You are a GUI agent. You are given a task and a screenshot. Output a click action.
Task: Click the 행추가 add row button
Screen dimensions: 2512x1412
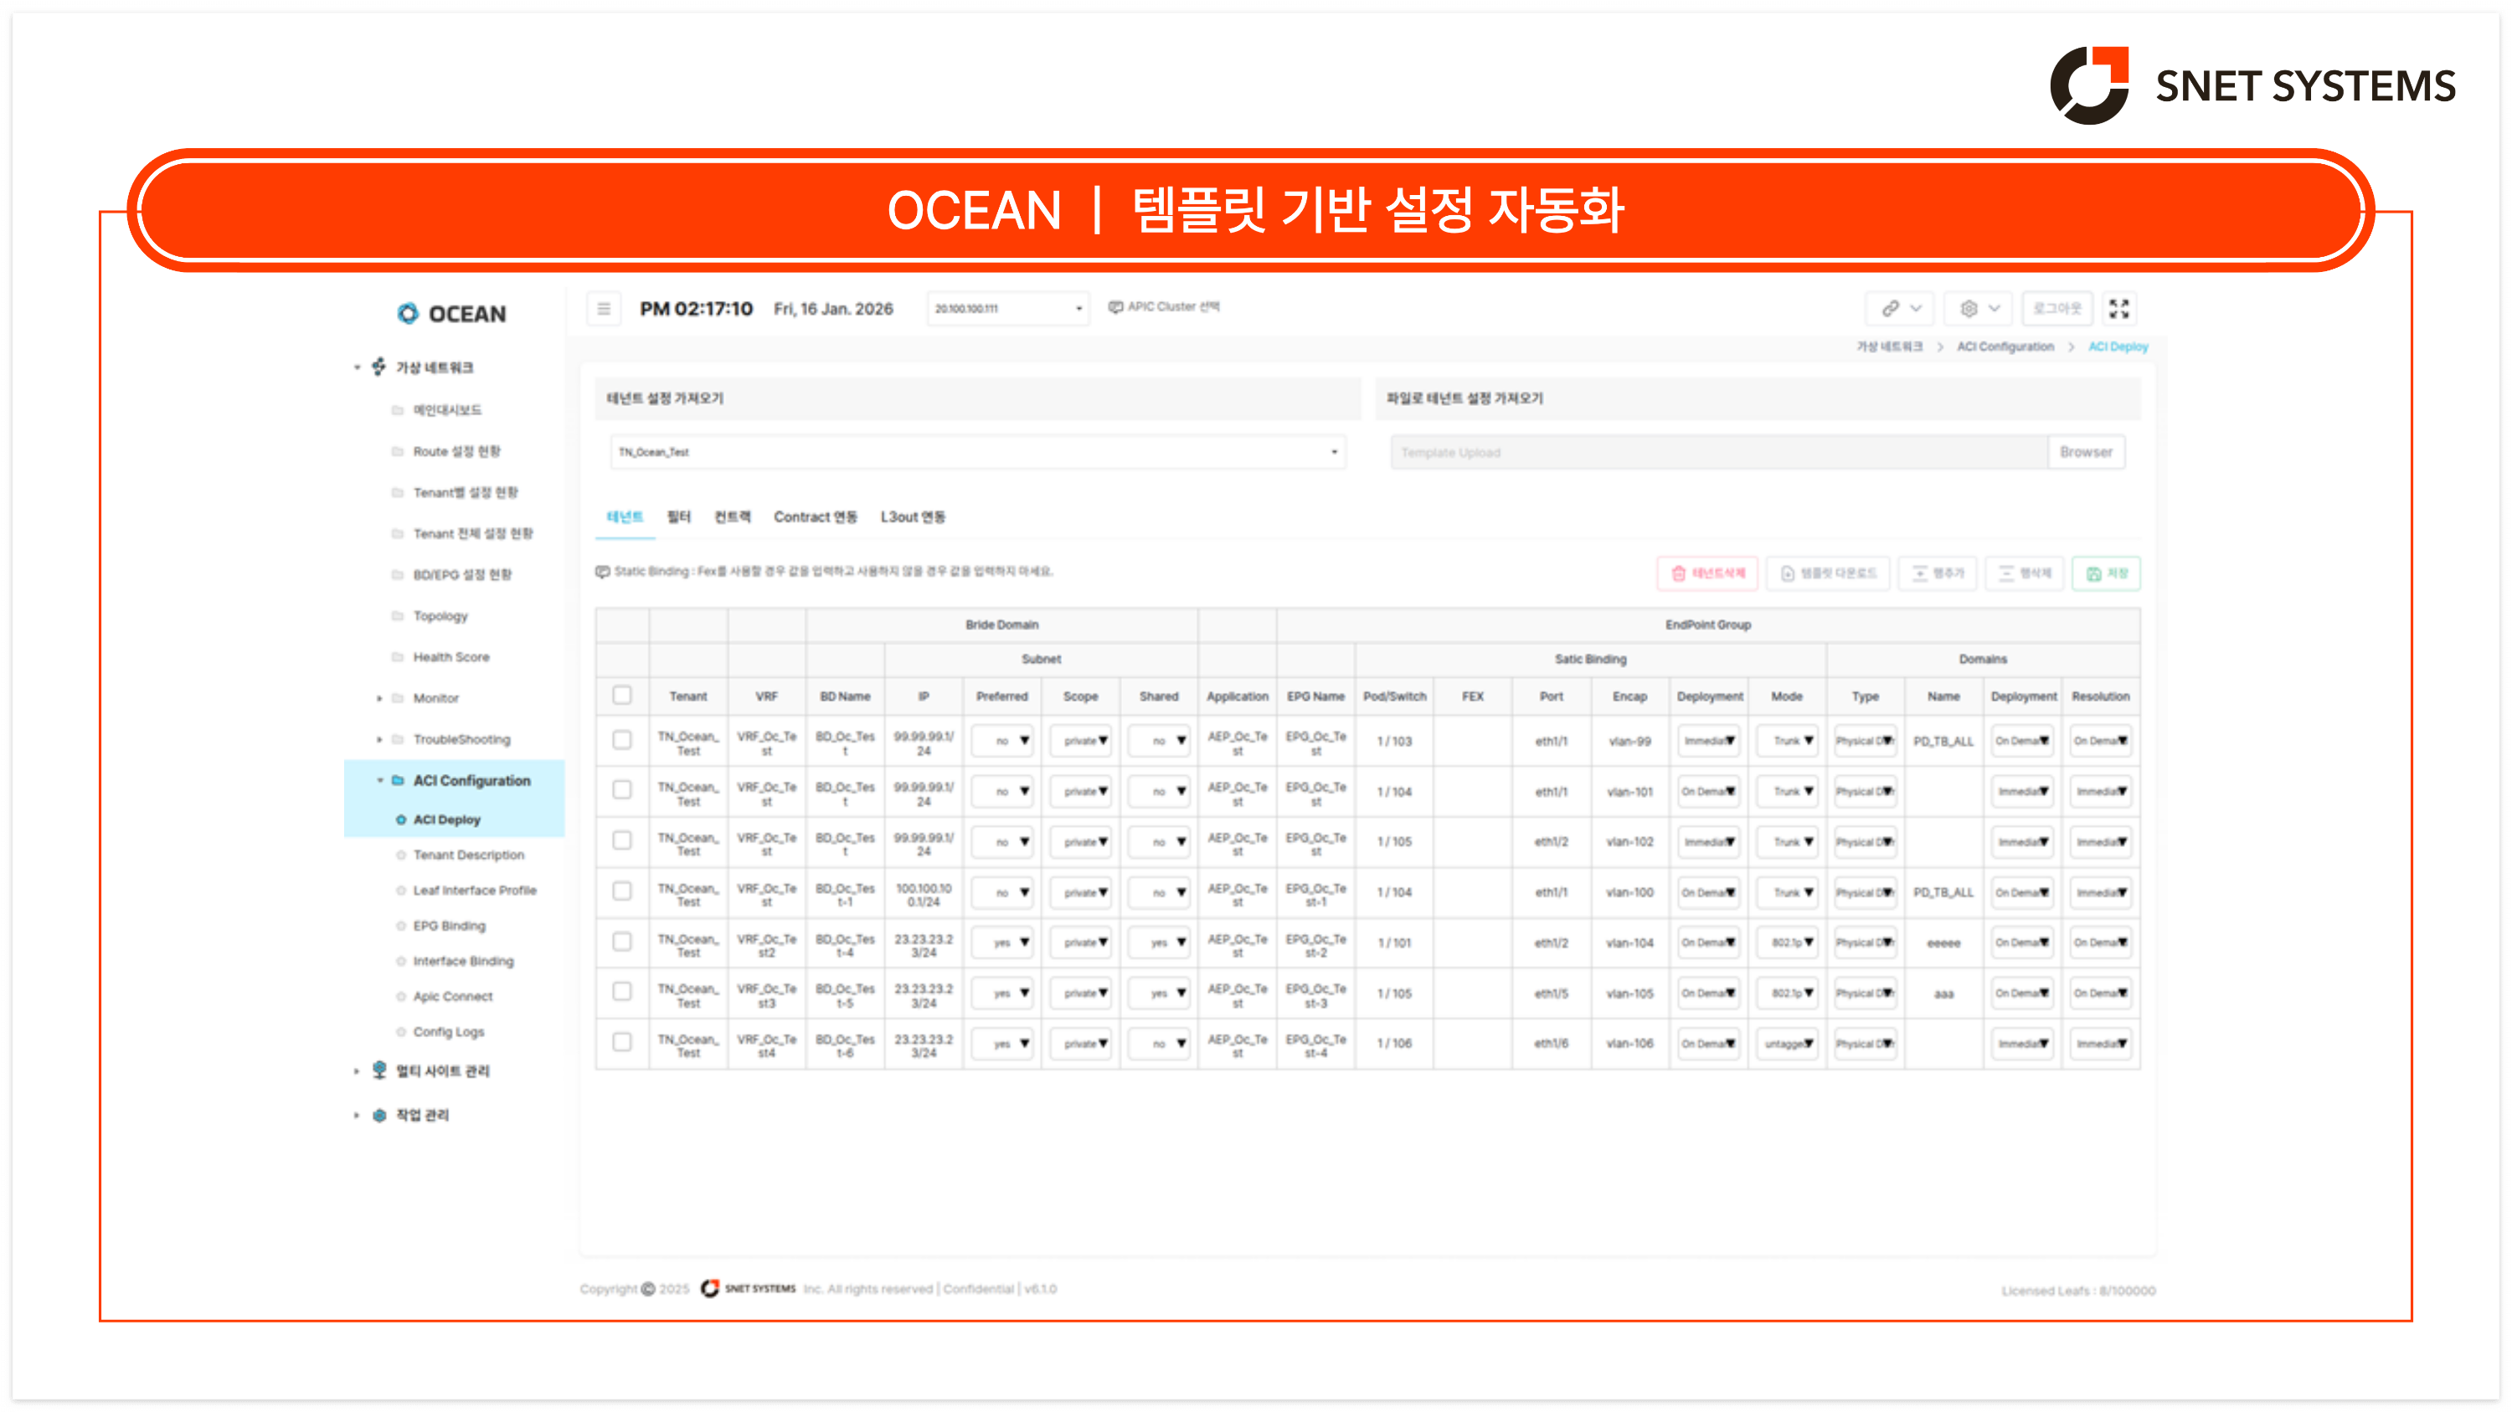pyautogui.click(x=1937, y=573)
